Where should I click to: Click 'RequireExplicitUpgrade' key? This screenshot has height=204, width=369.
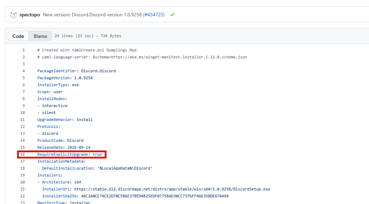click(x=63, y=154)
